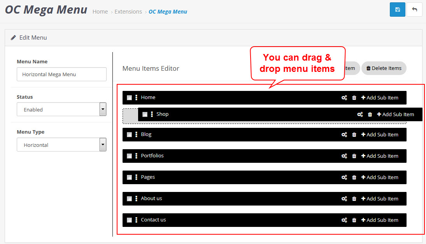
Task: Delete the Pages item via trash icon
Action: [x=354, y=178]
